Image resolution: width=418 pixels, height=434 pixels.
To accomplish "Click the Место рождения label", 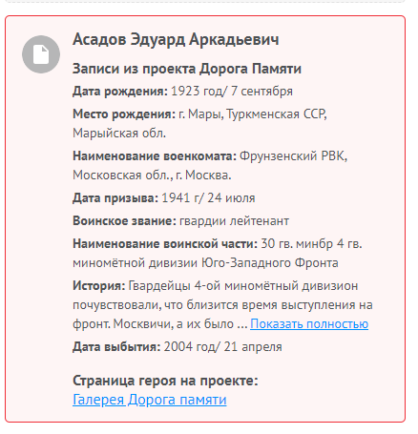I will (124, 114).
